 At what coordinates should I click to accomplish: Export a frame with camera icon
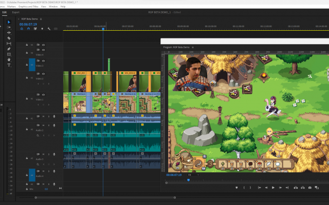click(x=309, y=188)
